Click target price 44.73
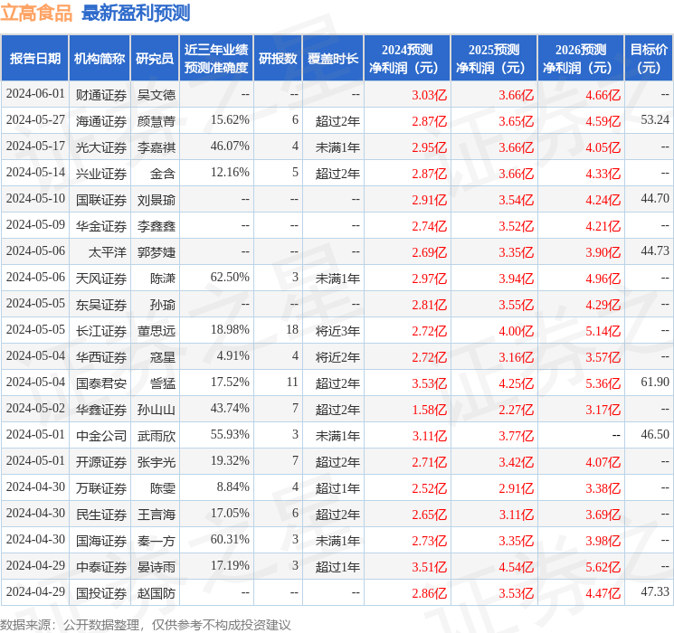Viewport: 674px width, 633px height. [655, 251]
